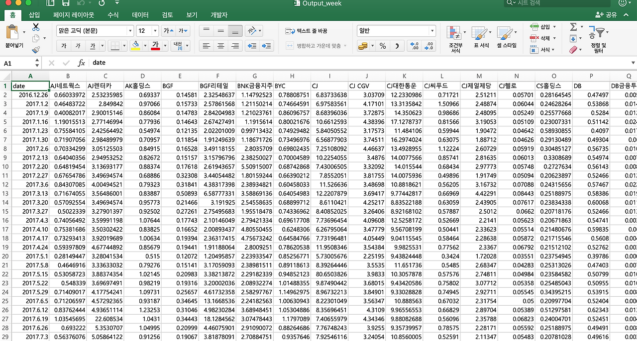Increase indent of cell contents
637x341 pixels.
(267, 46)
